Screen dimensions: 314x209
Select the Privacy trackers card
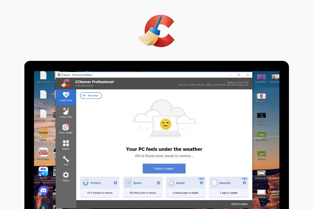point(100,187)
